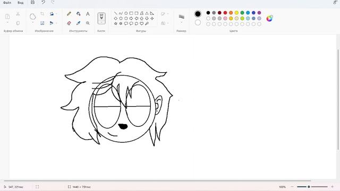This screenshot has height=191, width=340.
Task: Select the Pencil tool
Action: click(x=69, y=14)
